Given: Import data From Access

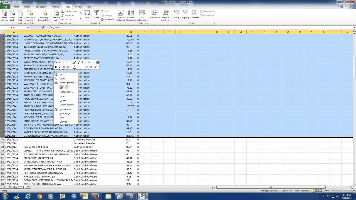Looking at the screenshot, I should (x=4, y=16).
